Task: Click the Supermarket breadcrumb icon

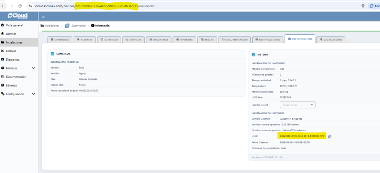Action: click(x=67, y=26)
